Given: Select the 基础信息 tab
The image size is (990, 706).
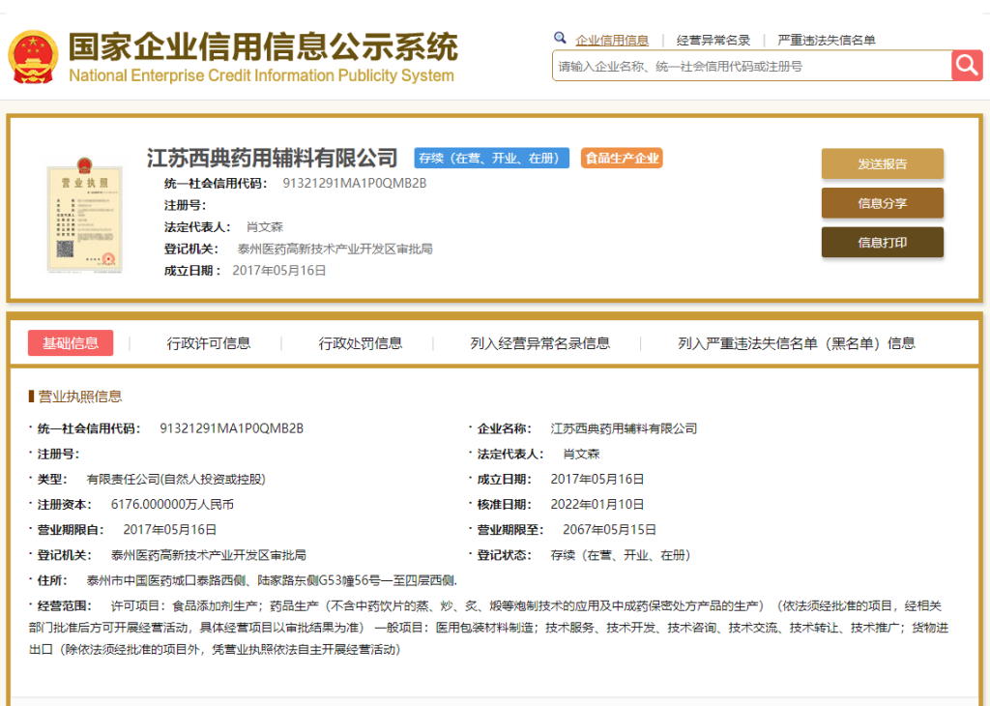Looking at the screenshot, I should pyautogui.click(x=71, y=342).
